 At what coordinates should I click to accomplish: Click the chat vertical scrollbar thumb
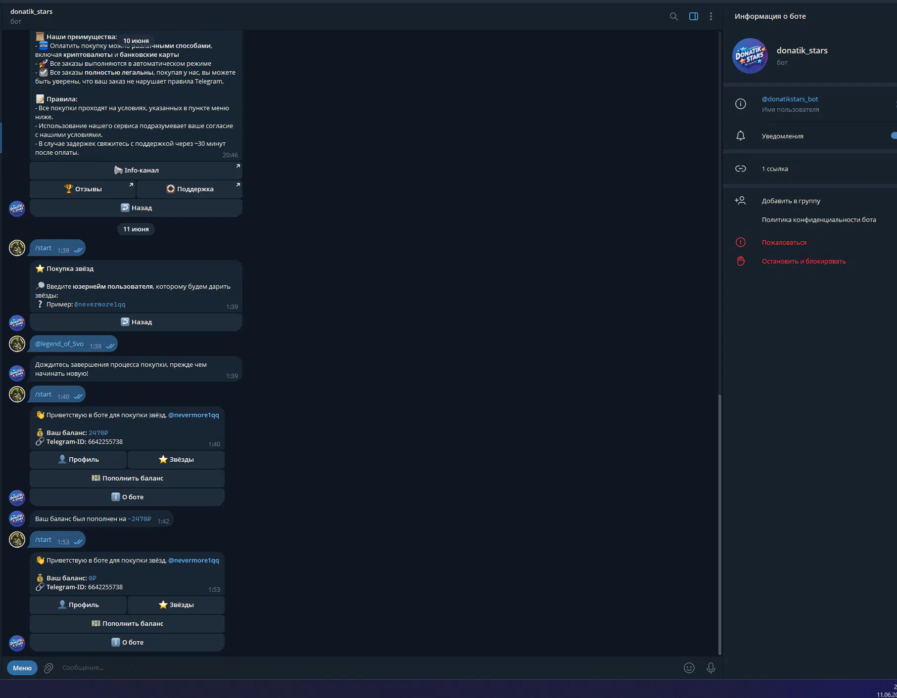tap(720, 524)
